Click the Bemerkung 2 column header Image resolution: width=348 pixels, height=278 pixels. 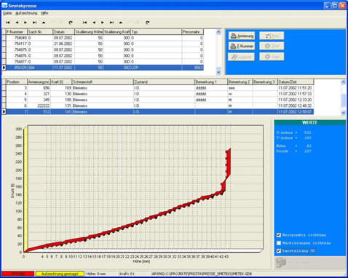pos(240,82)
